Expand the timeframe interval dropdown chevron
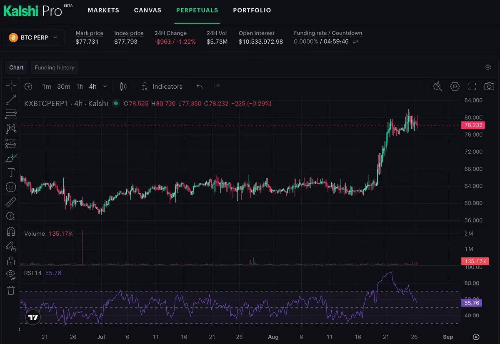500x344 pixels. [x=105, y=87]
